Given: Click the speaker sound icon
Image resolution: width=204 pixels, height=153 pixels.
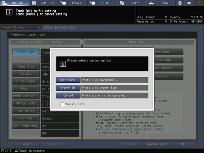Looking at the screenshot, I should point(189,3).
